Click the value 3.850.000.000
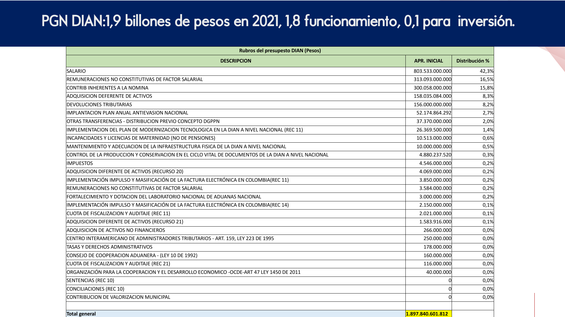565x317 pixels. tap(435, 180)
